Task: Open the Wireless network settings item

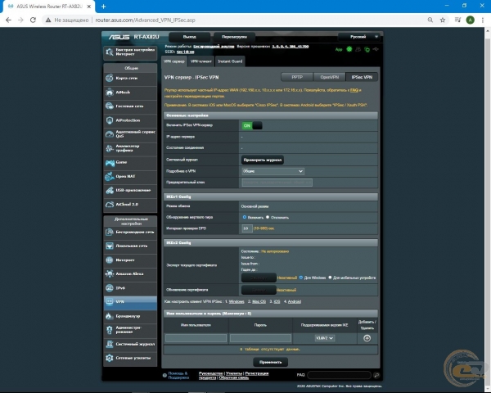Action: 130,233
